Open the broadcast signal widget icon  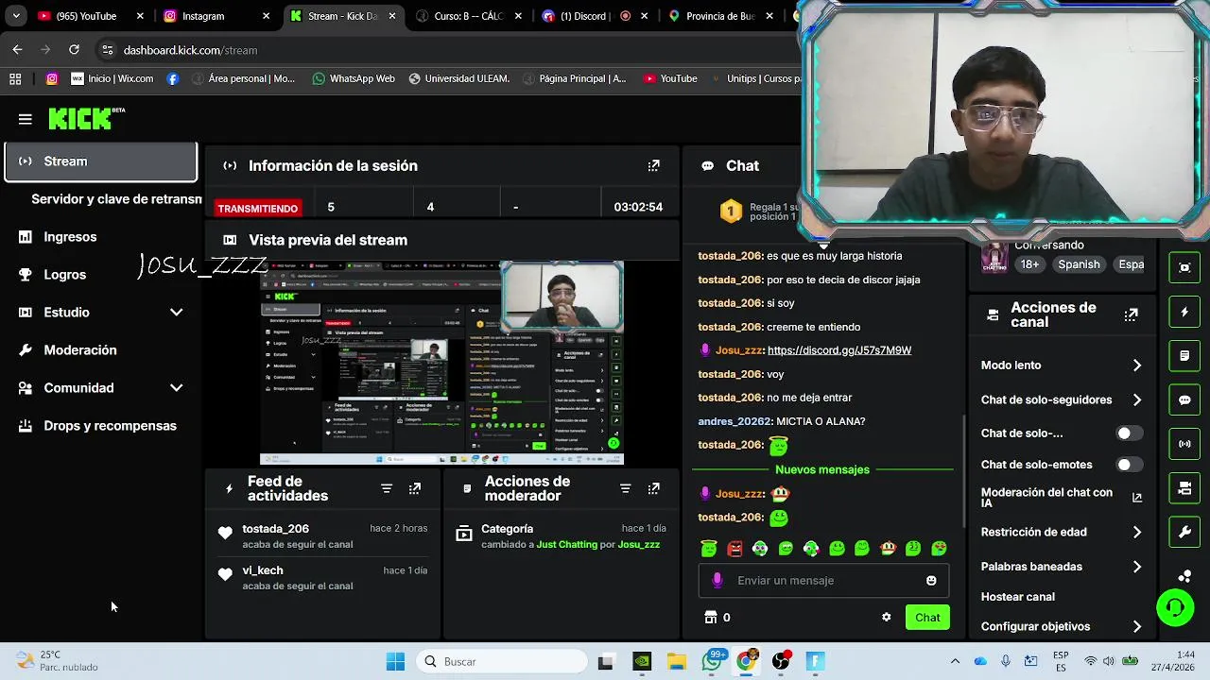pos(1184,444)
